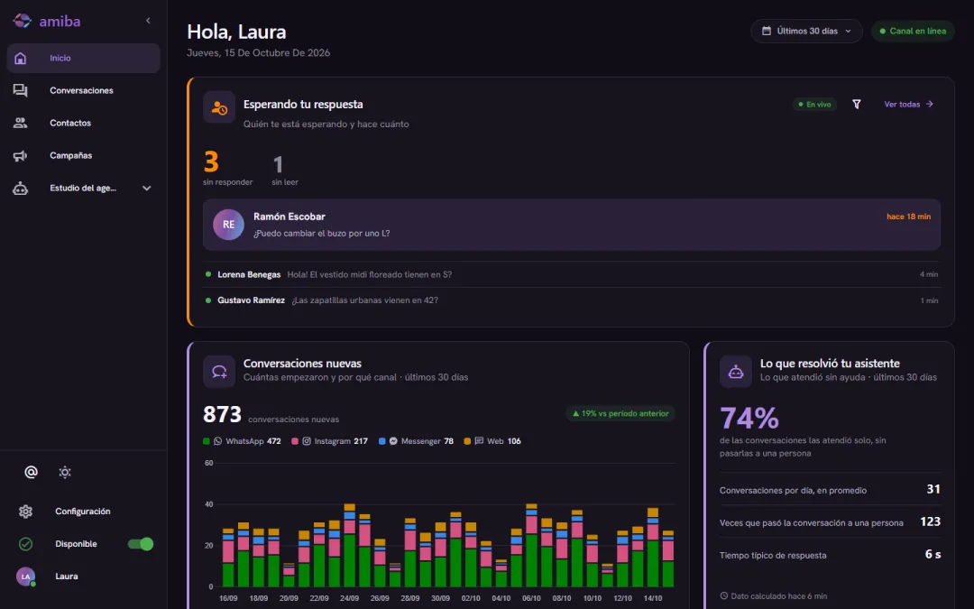
Task: Open Ramón Escobar's conversation avatar
Action: point(228,225)
